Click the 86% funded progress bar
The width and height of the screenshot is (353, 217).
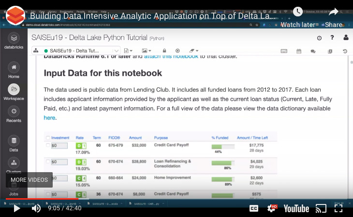[x=223, y=163]
